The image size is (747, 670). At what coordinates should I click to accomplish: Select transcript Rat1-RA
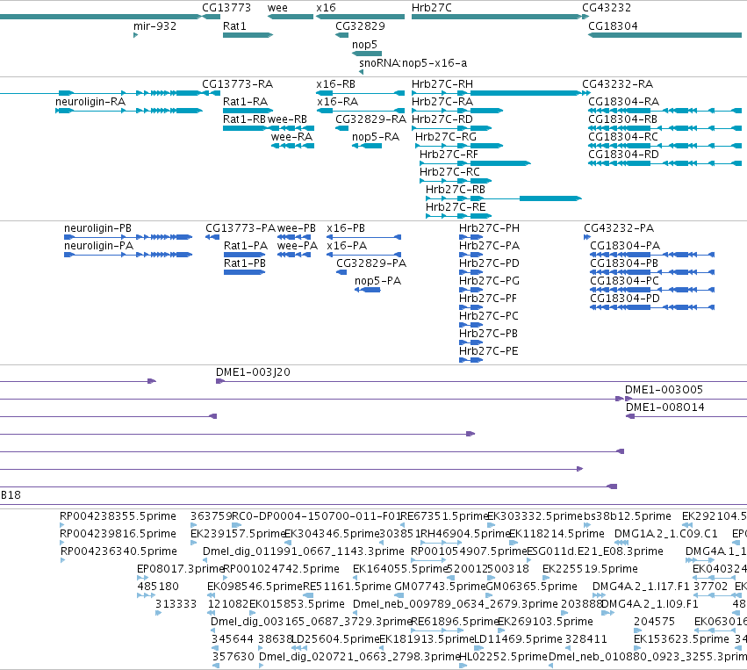(x=246, y=102)
